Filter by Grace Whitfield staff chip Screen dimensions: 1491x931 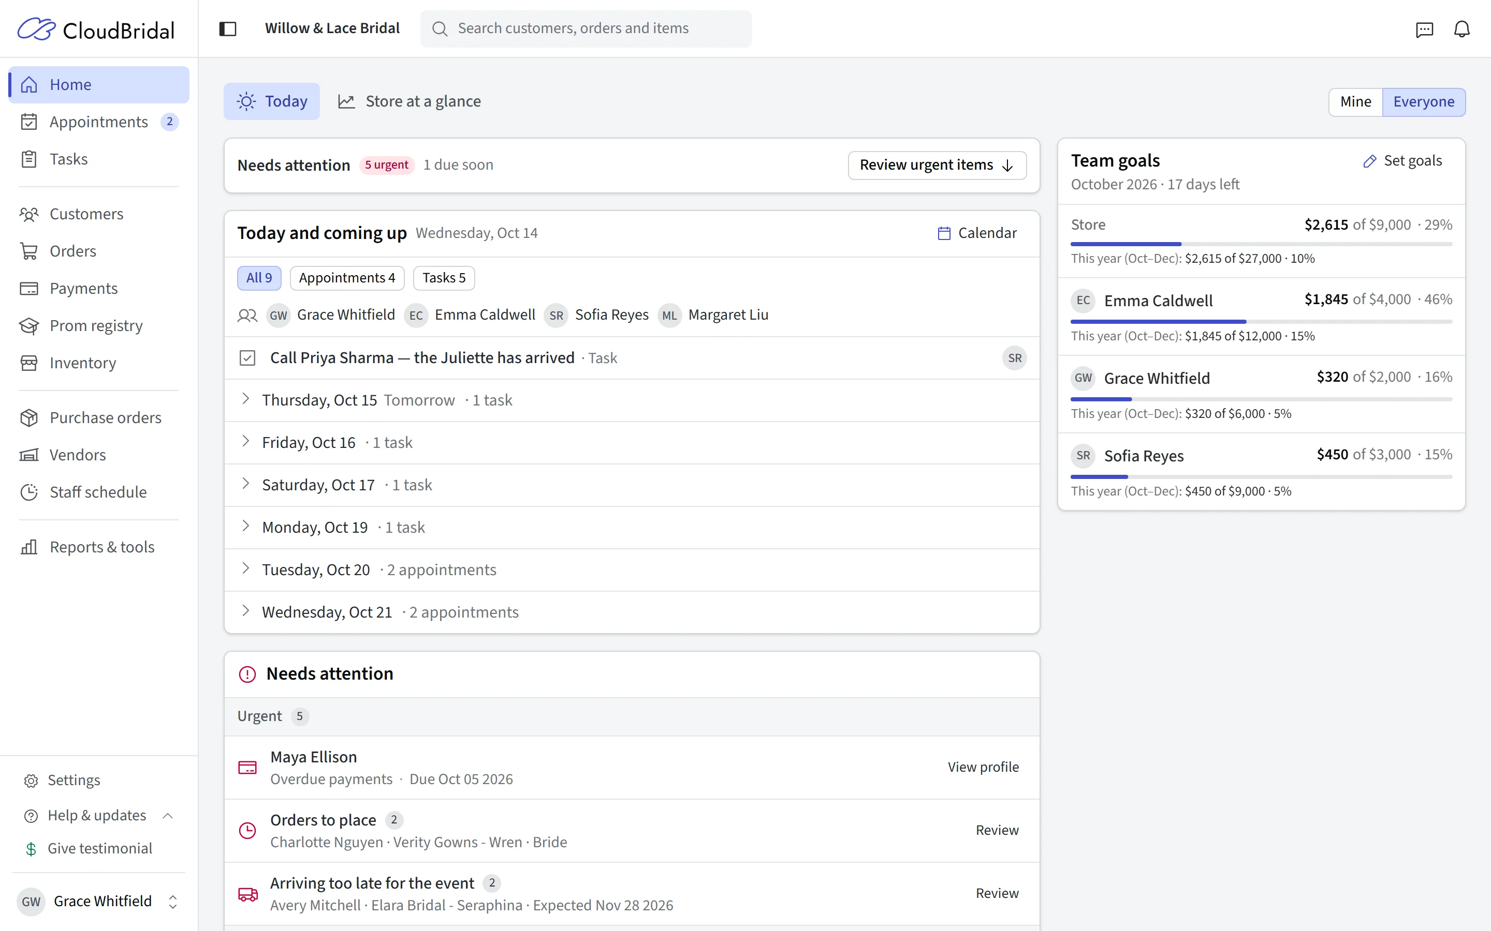point(331,316)
